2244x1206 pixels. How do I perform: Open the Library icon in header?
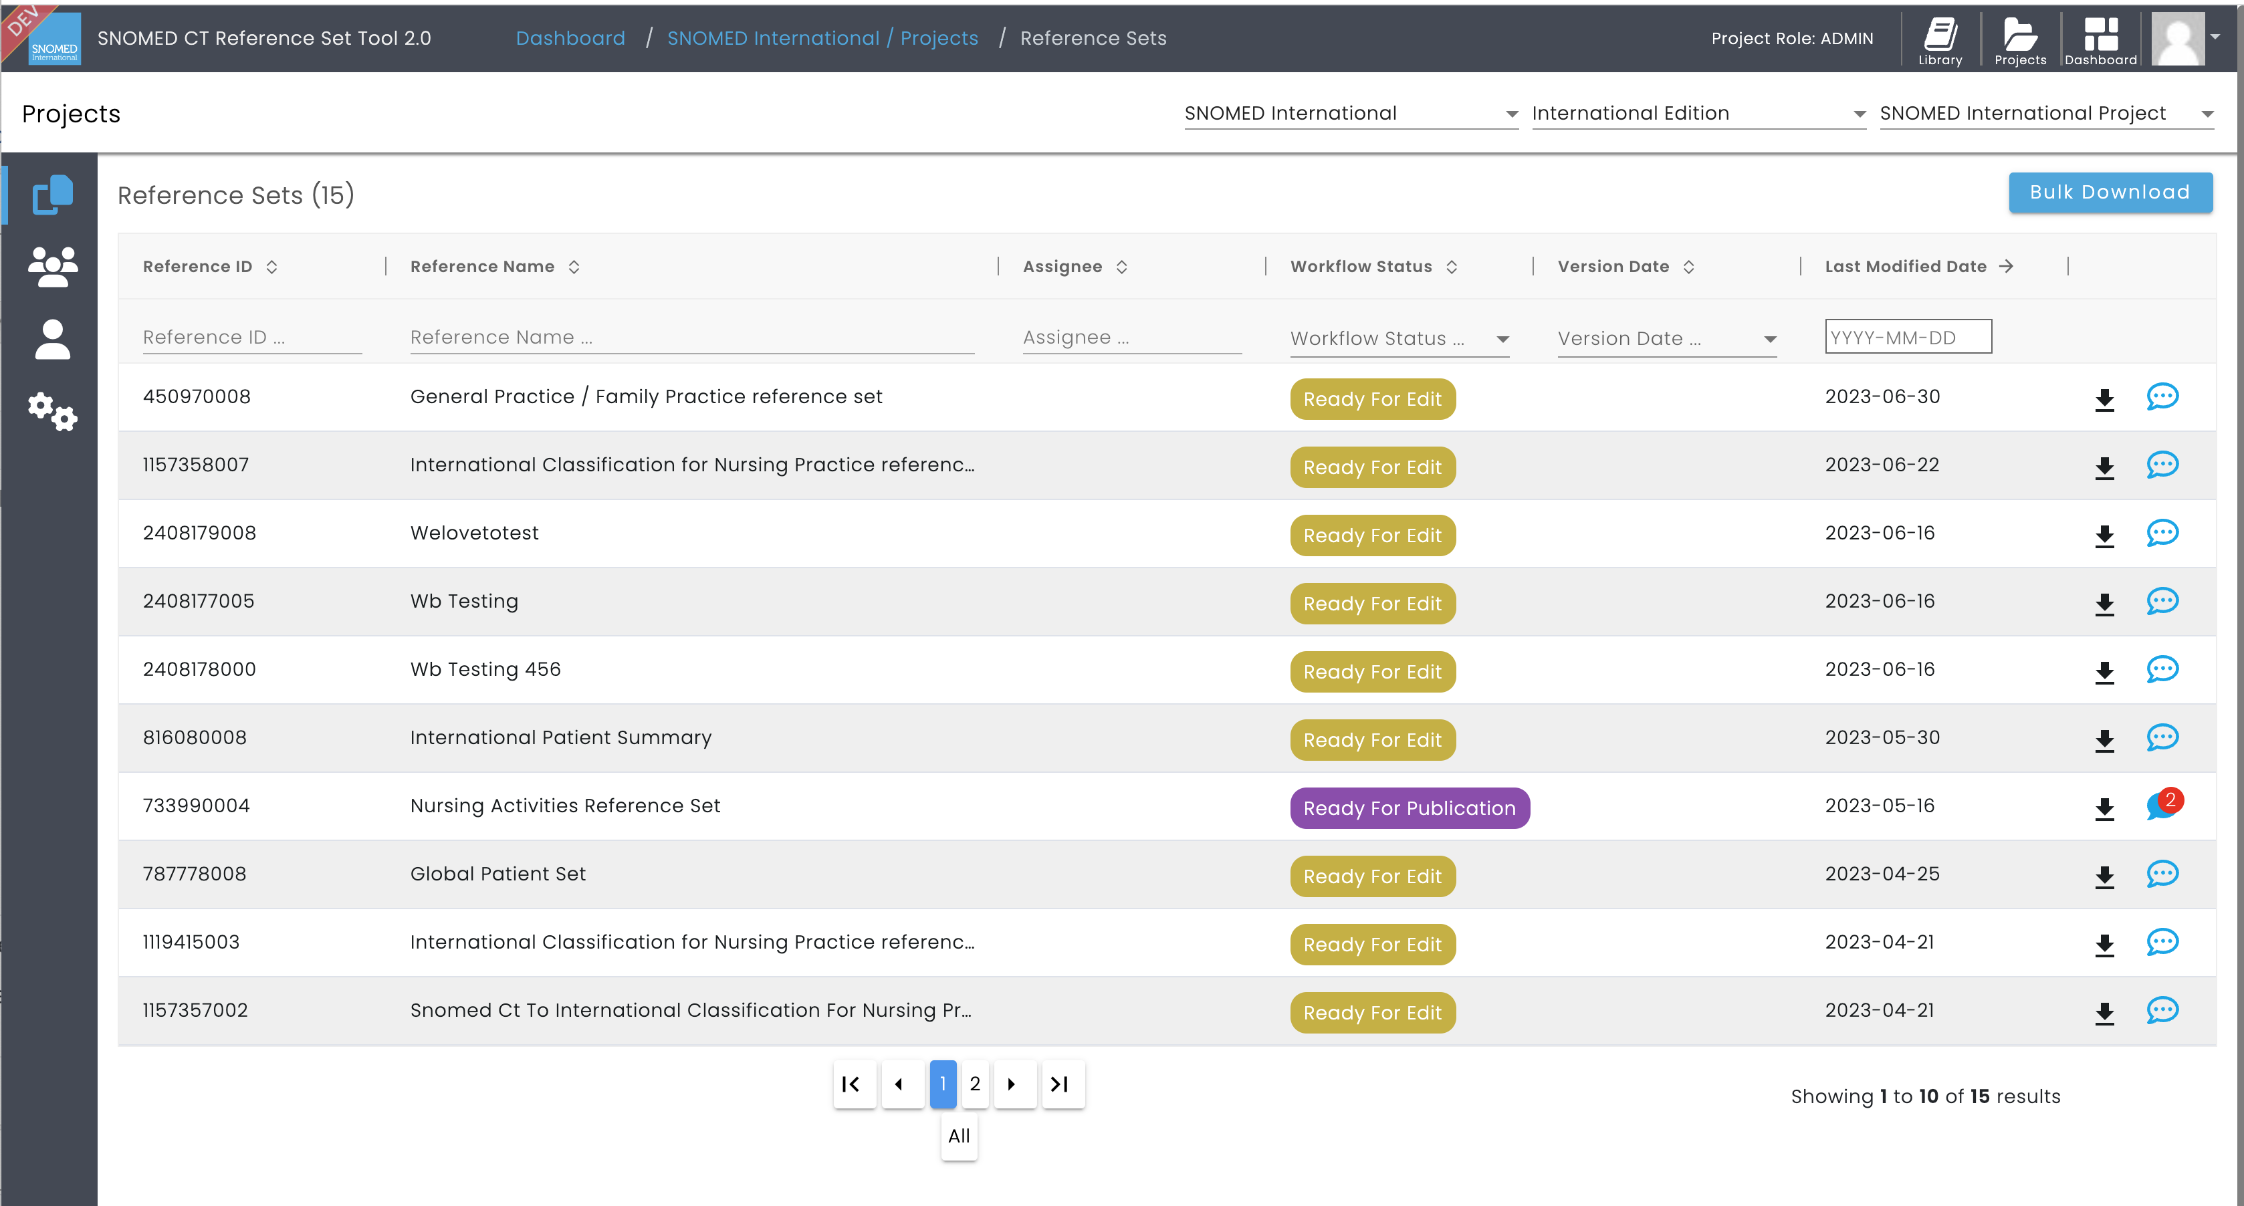(1940, 39)
